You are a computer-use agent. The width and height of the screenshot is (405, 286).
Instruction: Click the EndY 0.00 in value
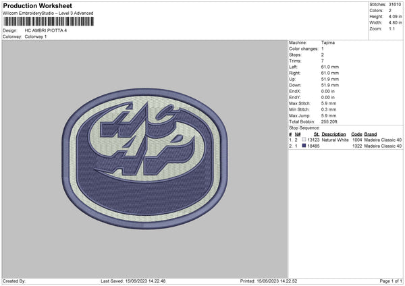328,98
